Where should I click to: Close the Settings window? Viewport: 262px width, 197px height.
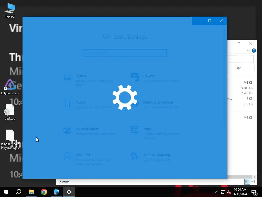click(221, 21)
